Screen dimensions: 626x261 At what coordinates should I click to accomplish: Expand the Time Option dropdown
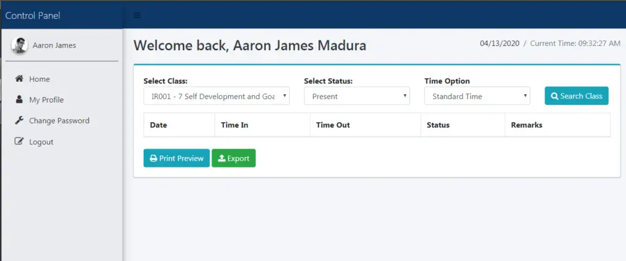click(477, 96)
